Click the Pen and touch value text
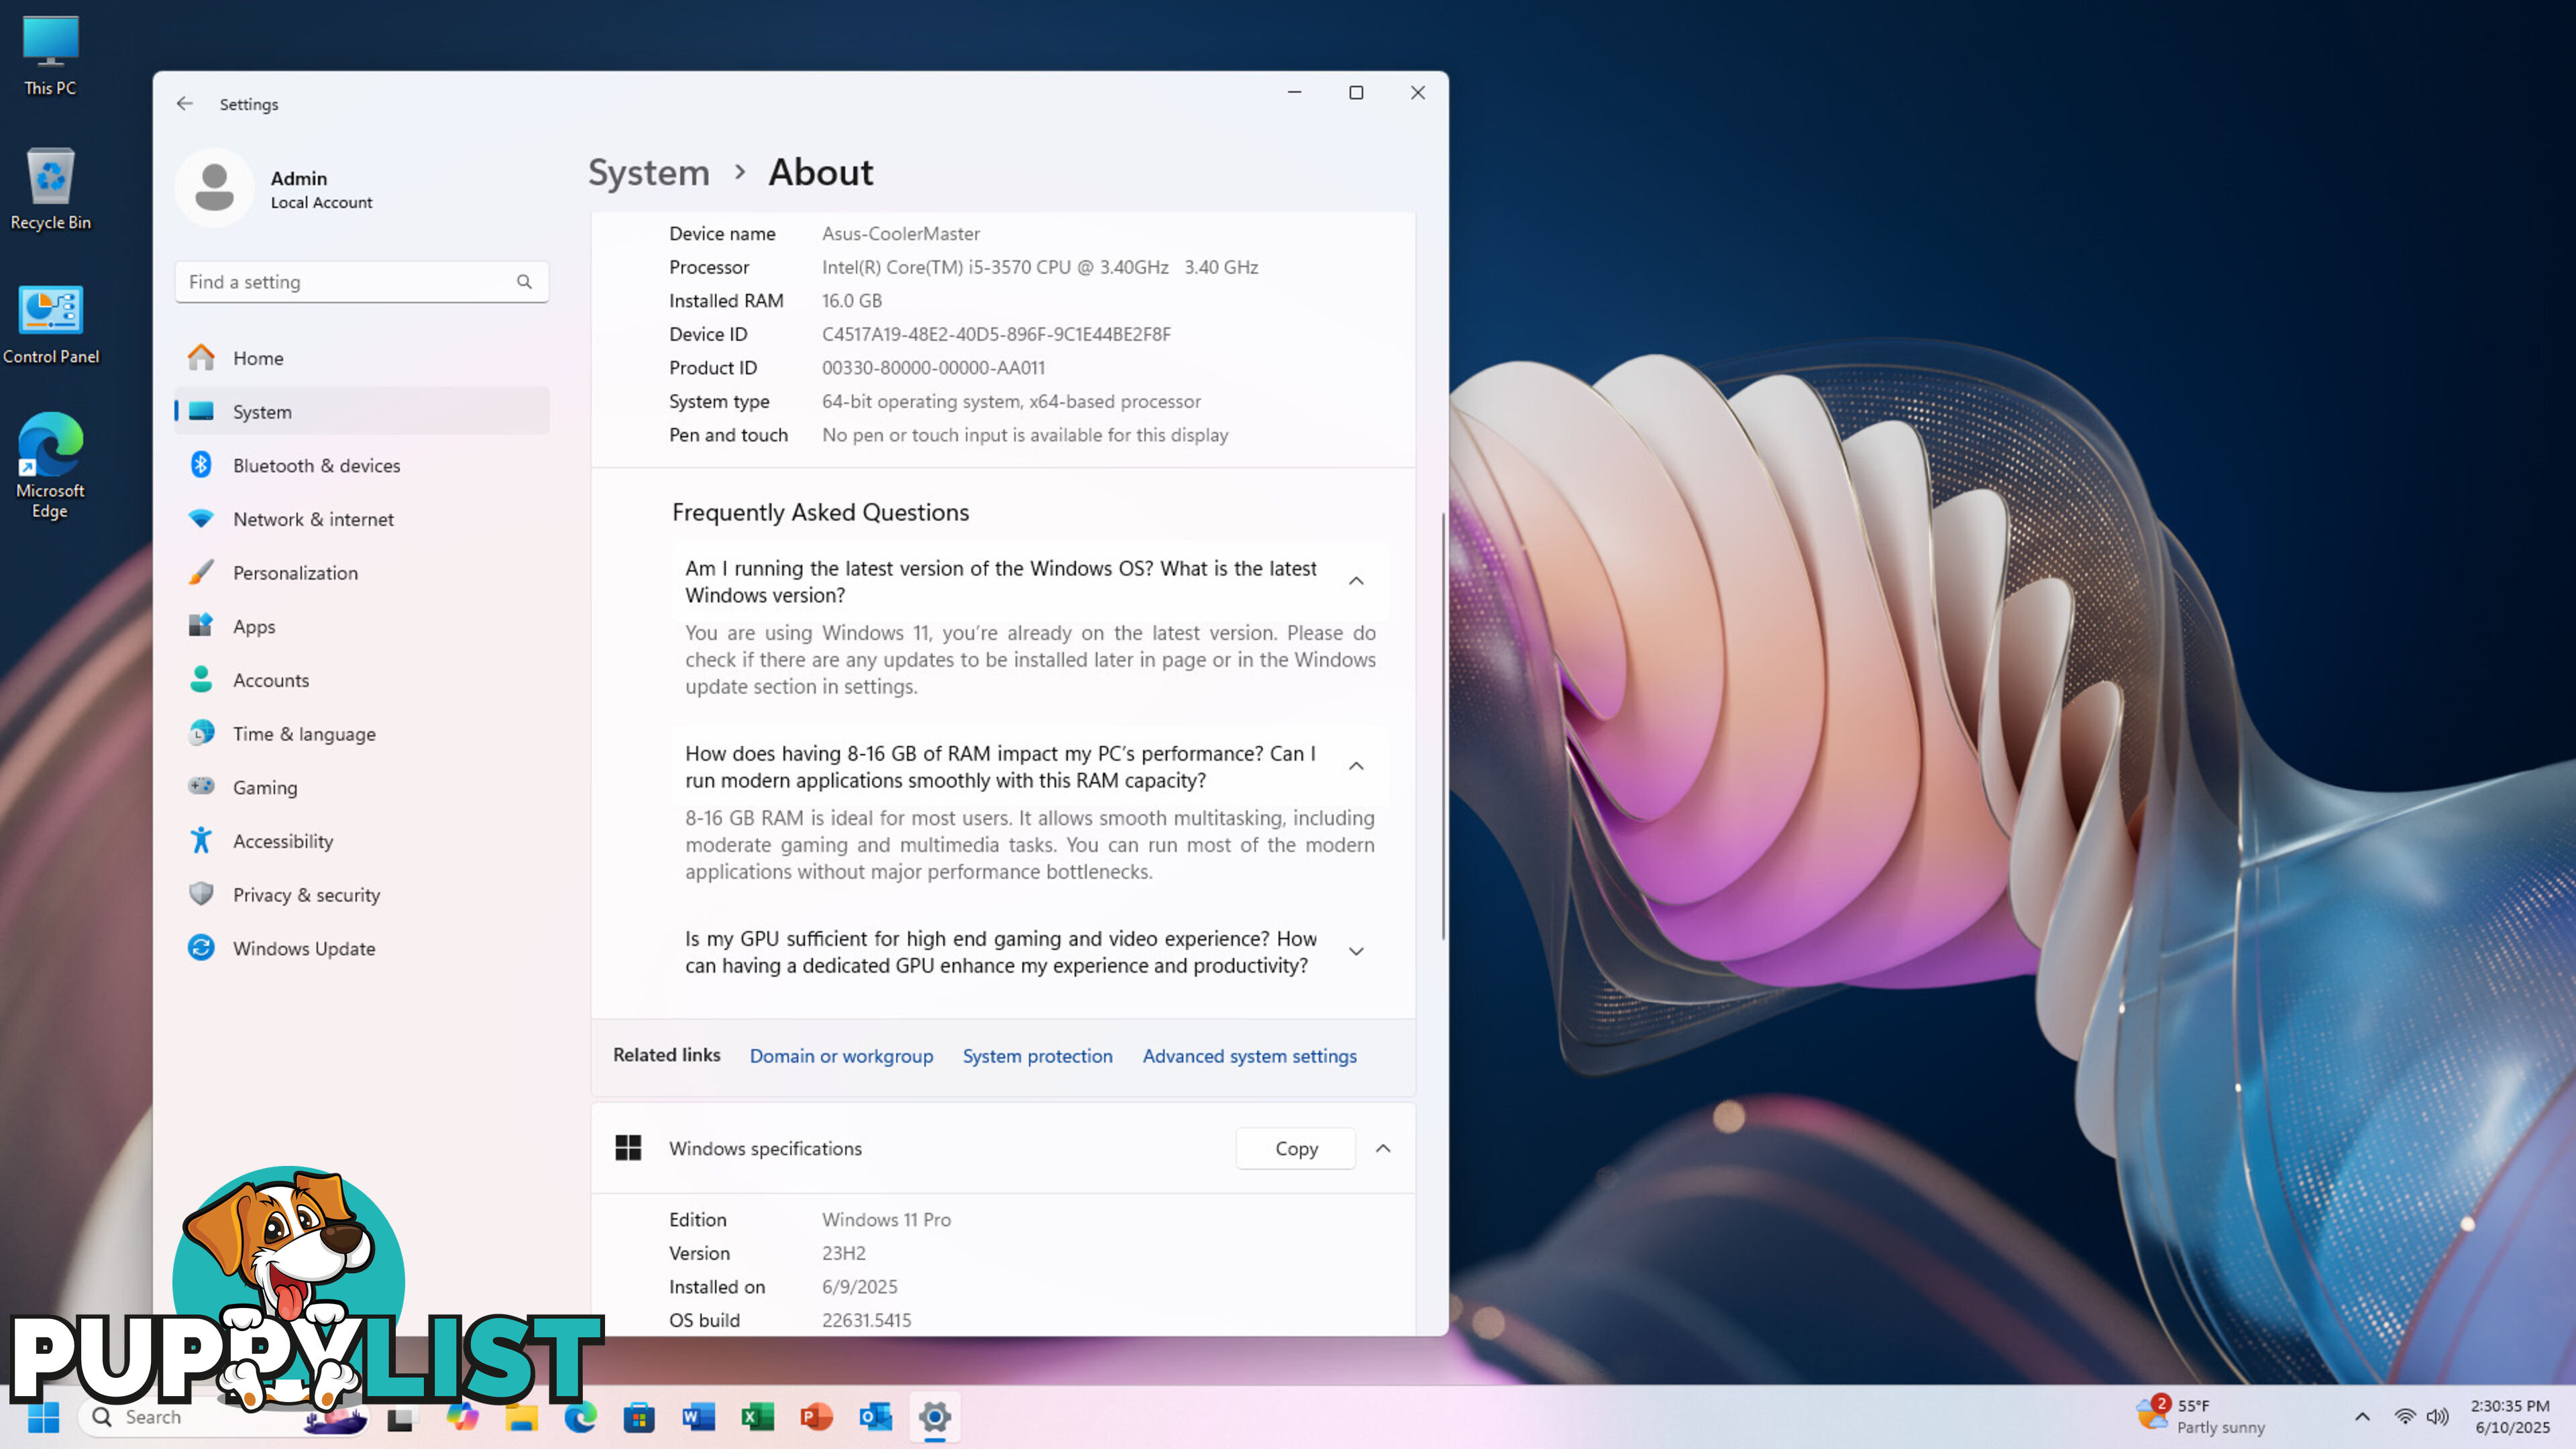Screen dimensions: 2576x1449 click(1025, 435)
